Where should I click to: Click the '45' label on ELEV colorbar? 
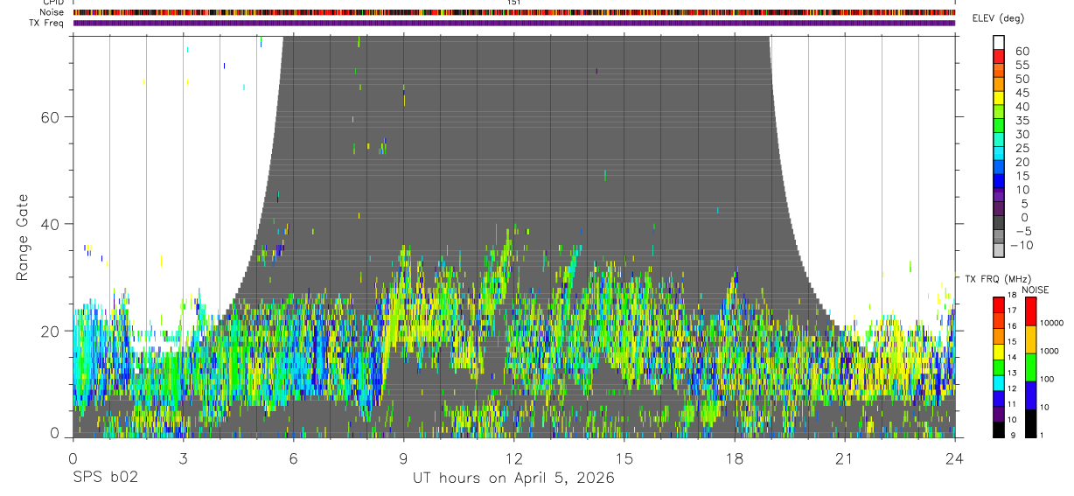coord(1022,93)
